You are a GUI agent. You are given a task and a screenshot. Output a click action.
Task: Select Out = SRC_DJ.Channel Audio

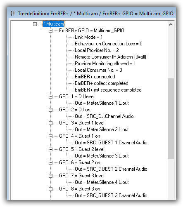104,116
